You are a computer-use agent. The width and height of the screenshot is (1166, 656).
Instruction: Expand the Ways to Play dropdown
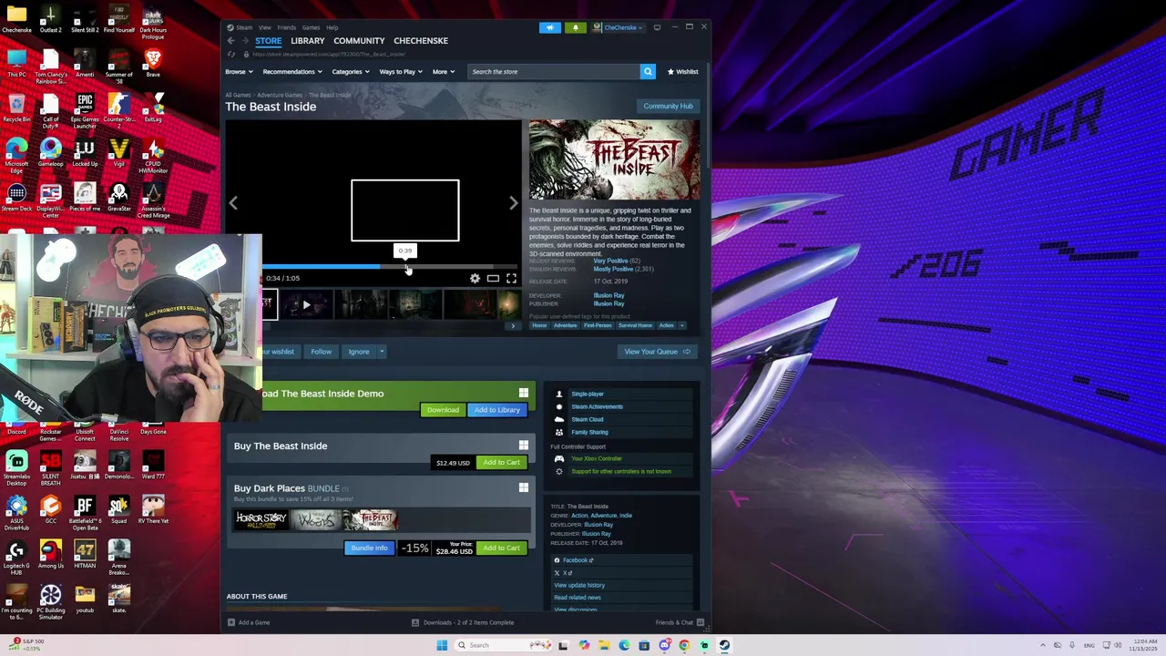pos(400,71)
